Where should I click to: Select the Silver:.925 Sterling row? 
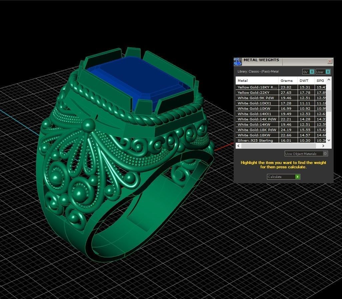tap(281, 140)
